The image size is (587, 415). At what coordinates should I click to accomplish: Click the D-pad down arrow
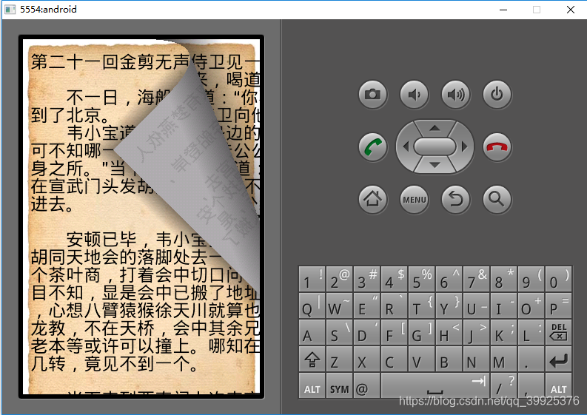[x=435, y=165]
